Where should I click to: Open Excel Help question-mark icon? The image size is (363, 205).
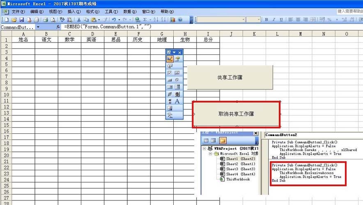[180, 20]
